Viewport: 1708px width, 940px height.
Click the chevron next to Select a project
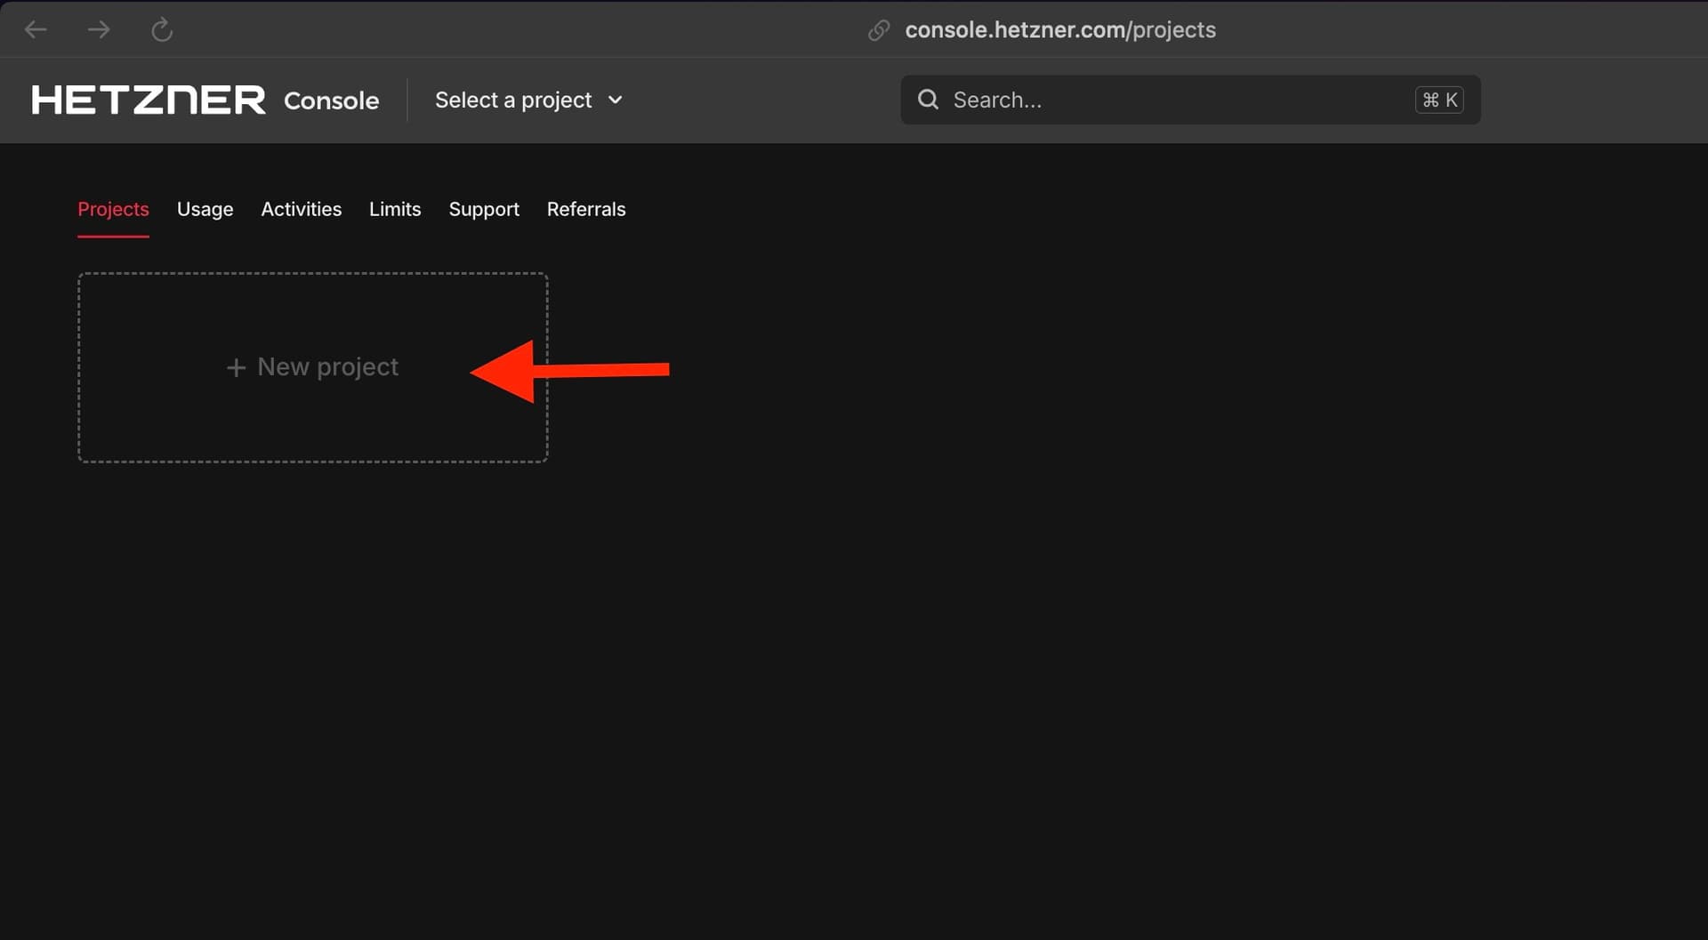tap(616, 100)
